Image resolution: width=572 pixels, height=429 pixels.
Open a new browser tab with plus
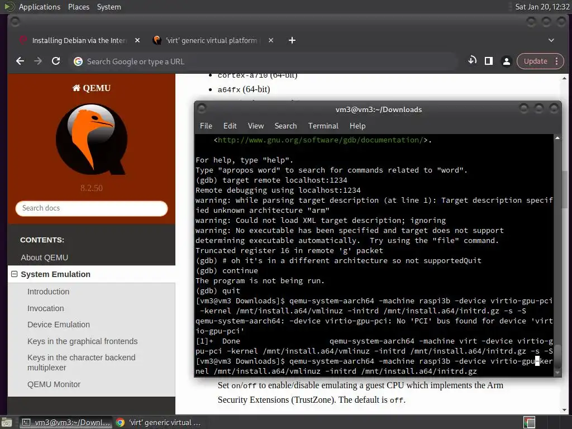(x=292, y=40)
